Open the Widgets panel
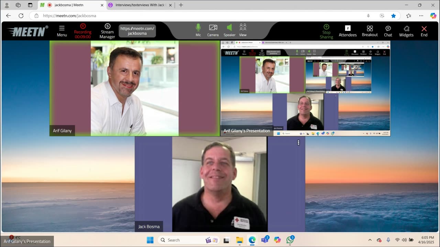This screenshot has height=247, width=440. 406,31
